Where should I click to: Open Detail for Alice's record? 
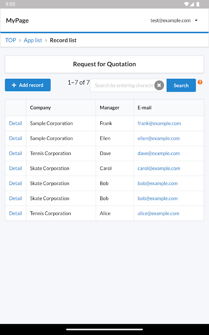(x=15, y=213)
